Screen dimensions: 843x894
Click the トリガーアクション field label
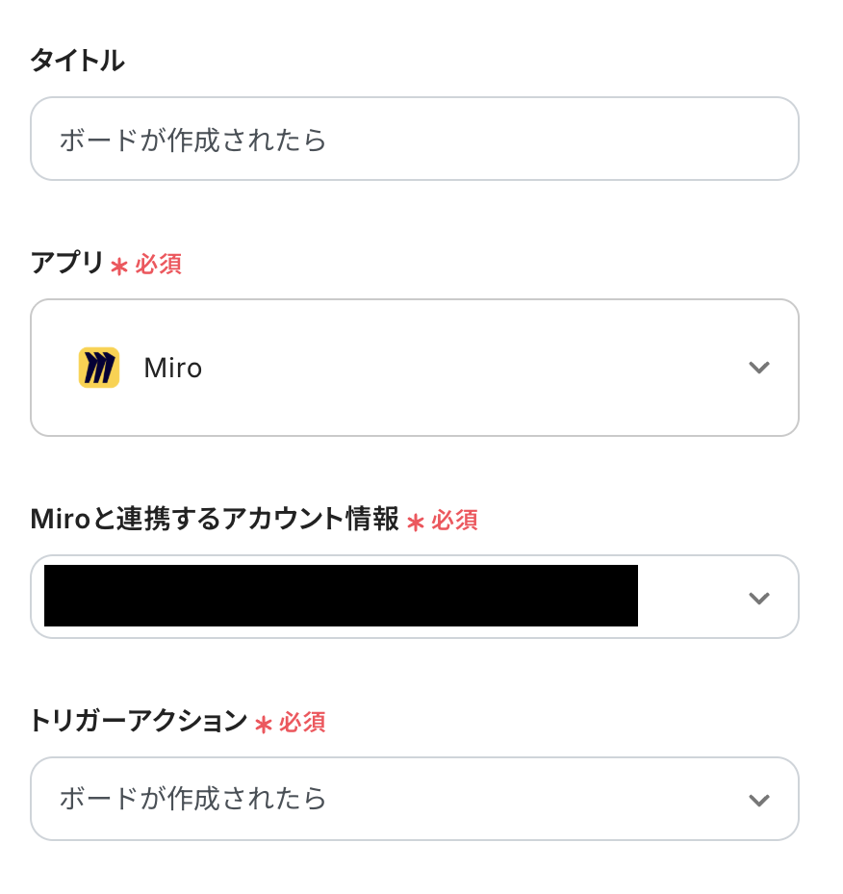point(139,721)
